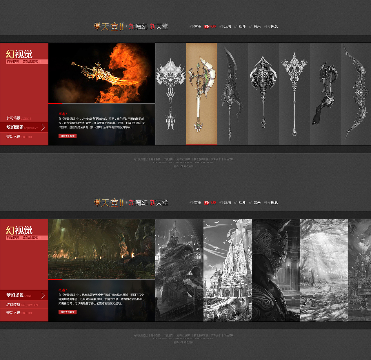Click the arrow on the 梦幻场景 SCENE row
Image resolution: width=371 pixels, height=360 pixels.
click(x=43, y=295)
